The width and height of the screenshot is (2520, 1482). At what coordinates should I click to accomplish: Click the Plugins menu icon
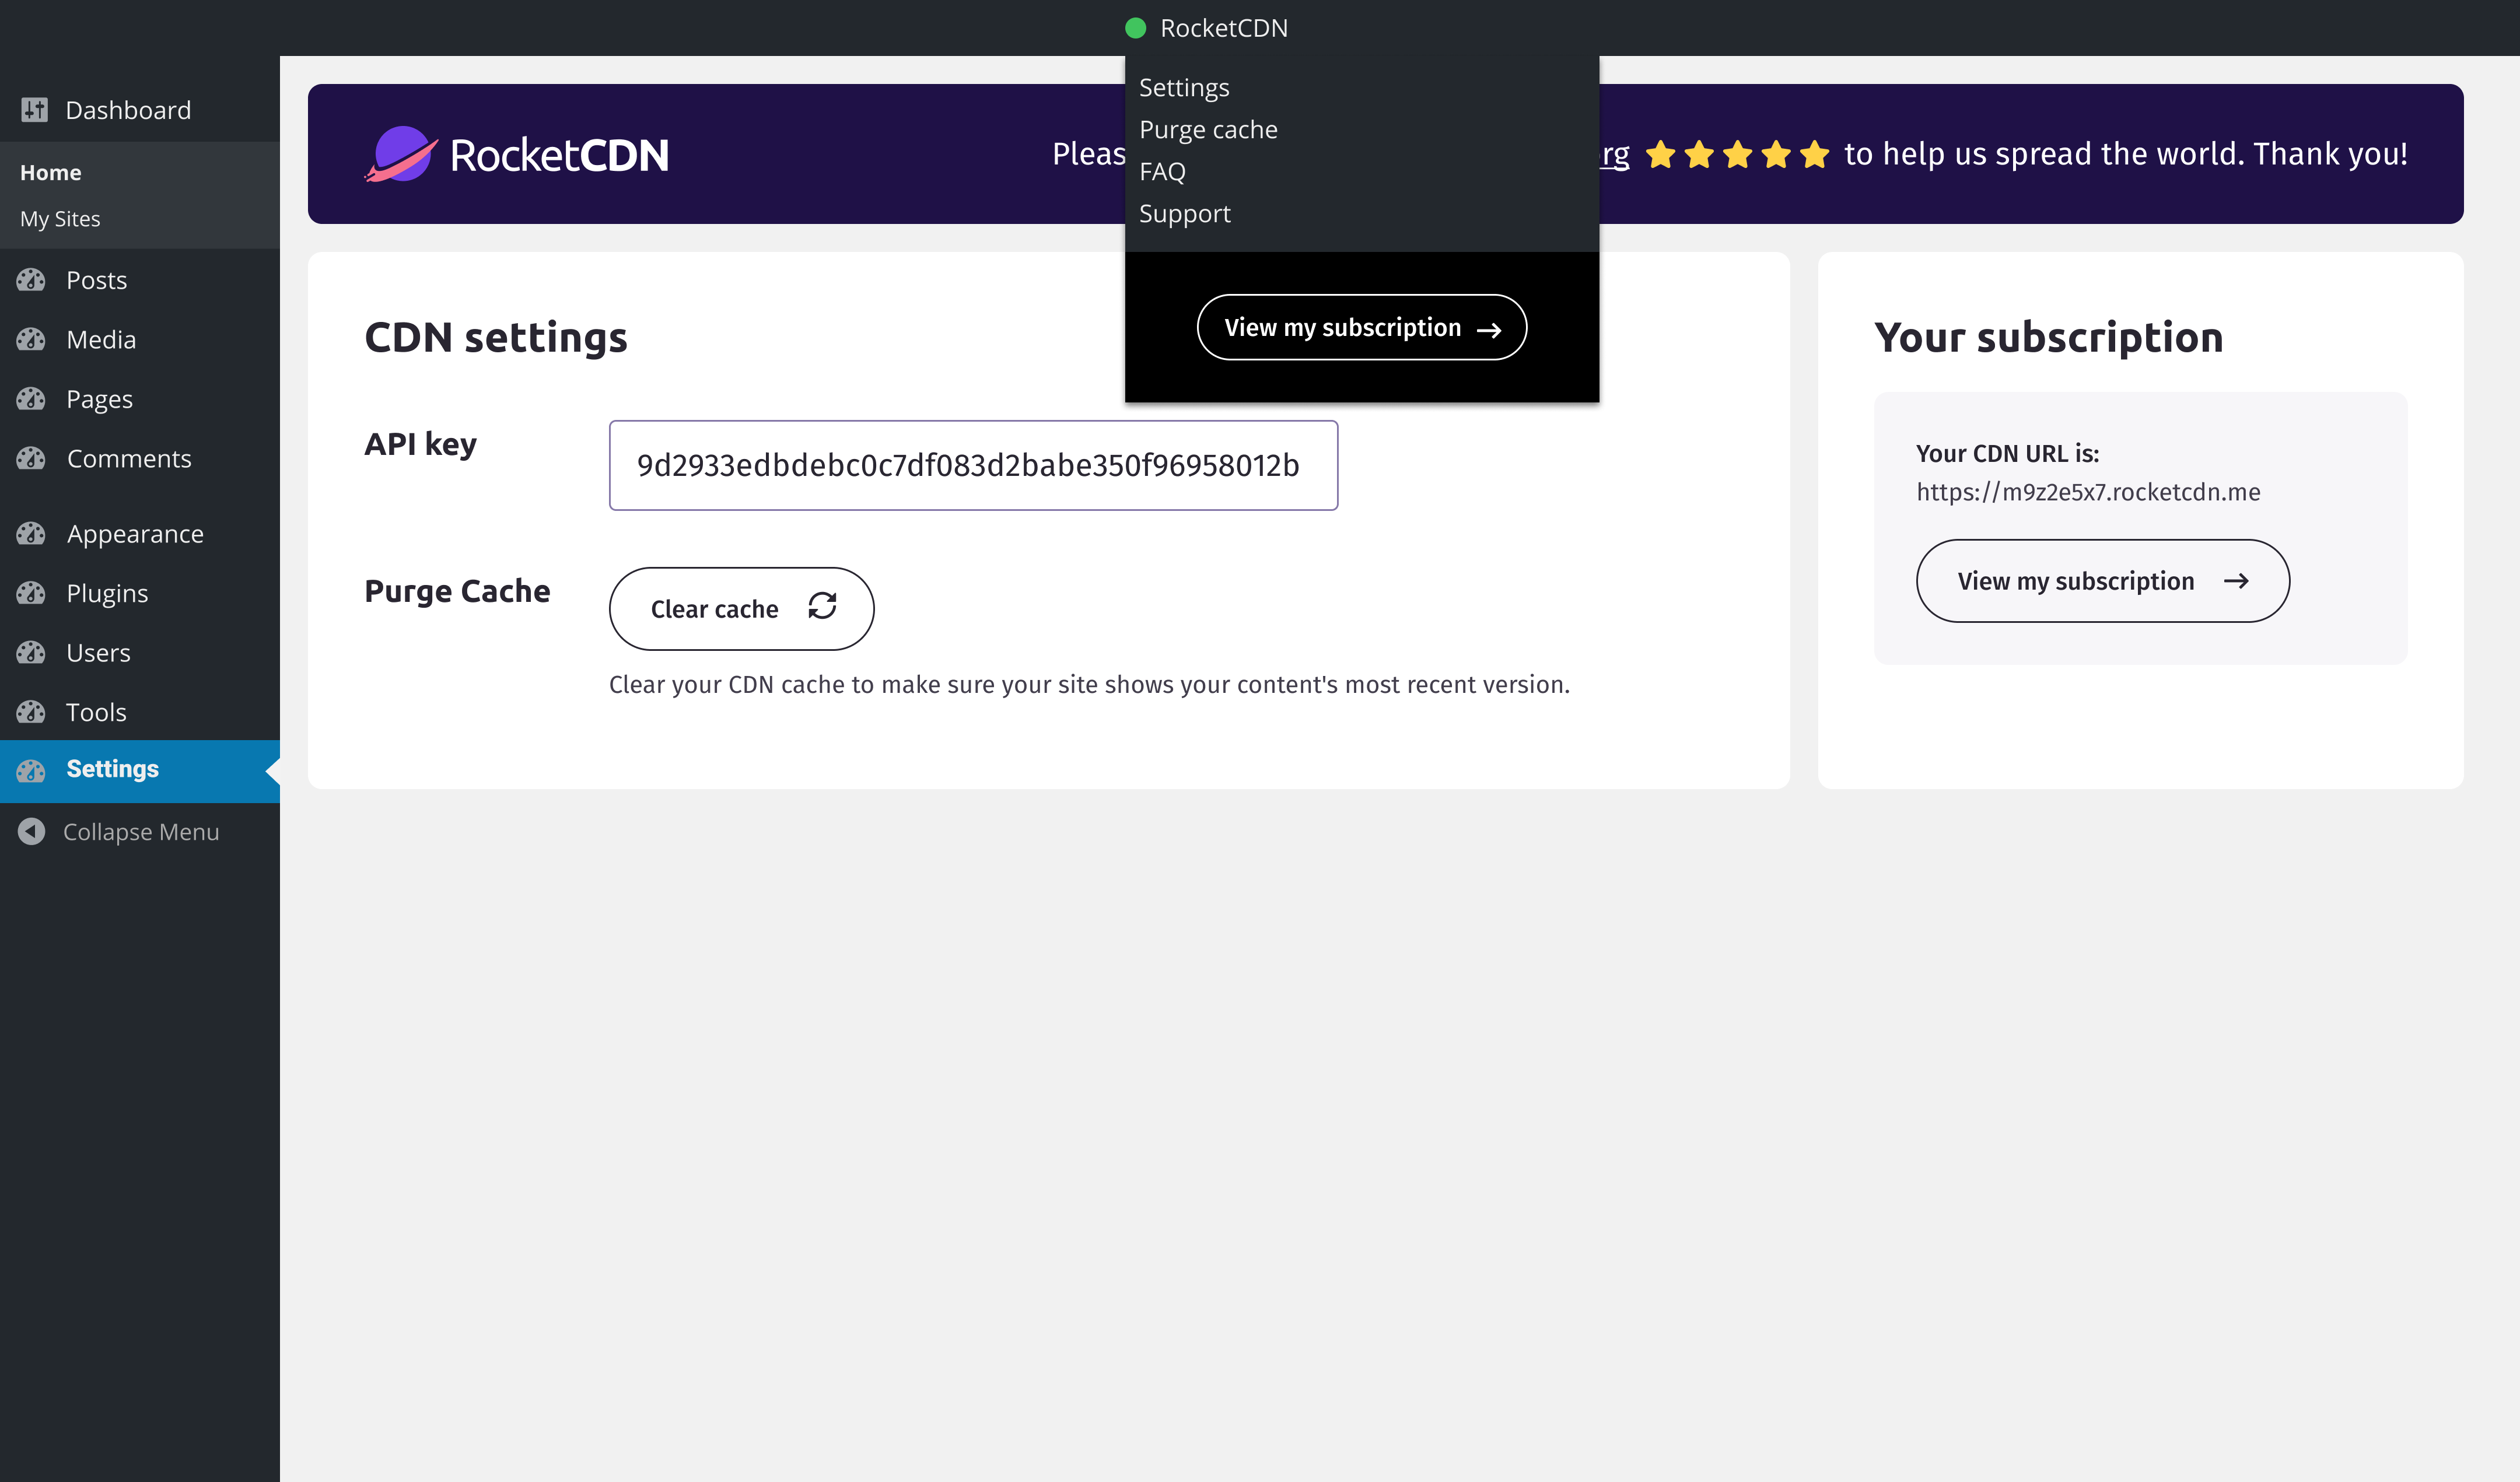31,593
